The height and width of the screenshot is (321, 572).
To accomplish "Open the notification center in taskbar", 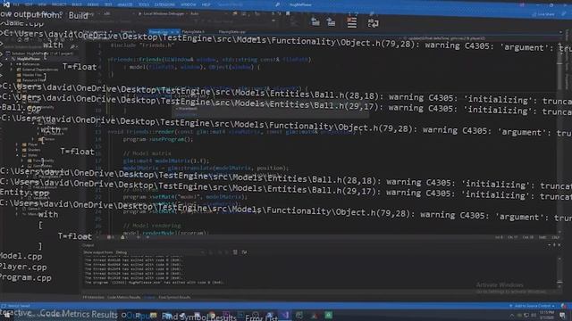I will point(563,315).
